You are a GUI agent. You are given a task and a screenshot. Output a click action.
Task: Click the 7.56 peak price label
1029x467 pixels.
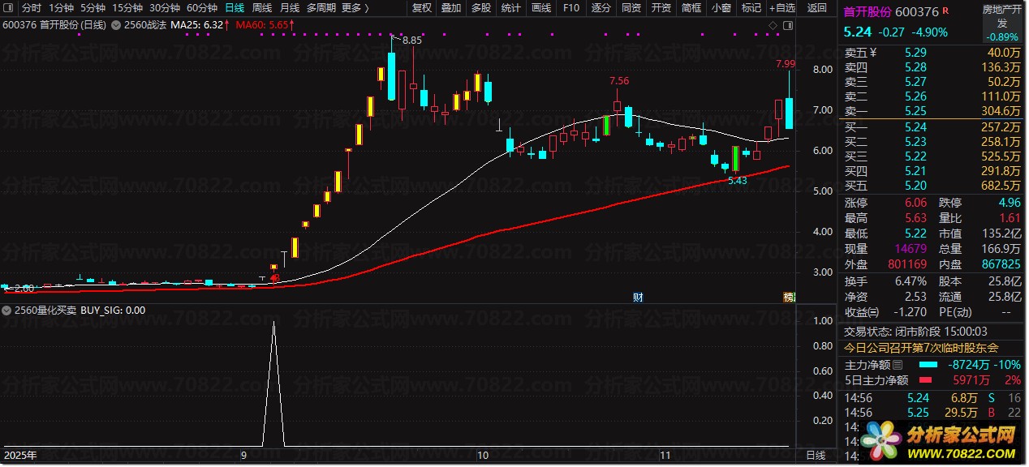click(x=619, y=81)
